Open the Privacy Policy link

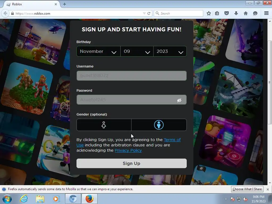(x=128, y=150)
